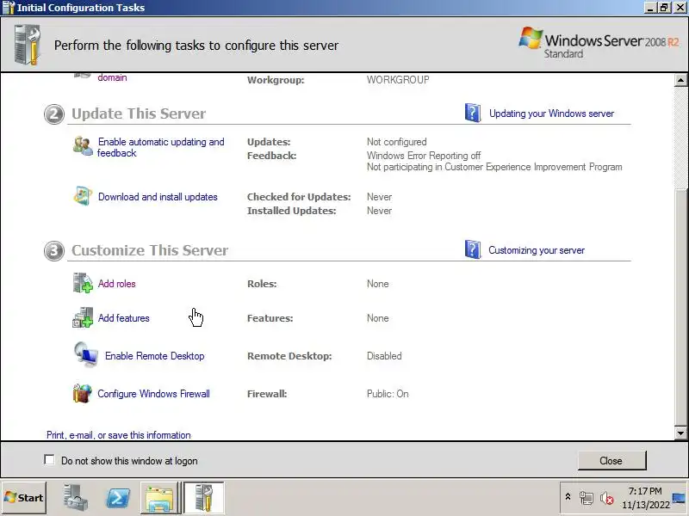
Task: Click the Features: label
Action: pos(270,318)
